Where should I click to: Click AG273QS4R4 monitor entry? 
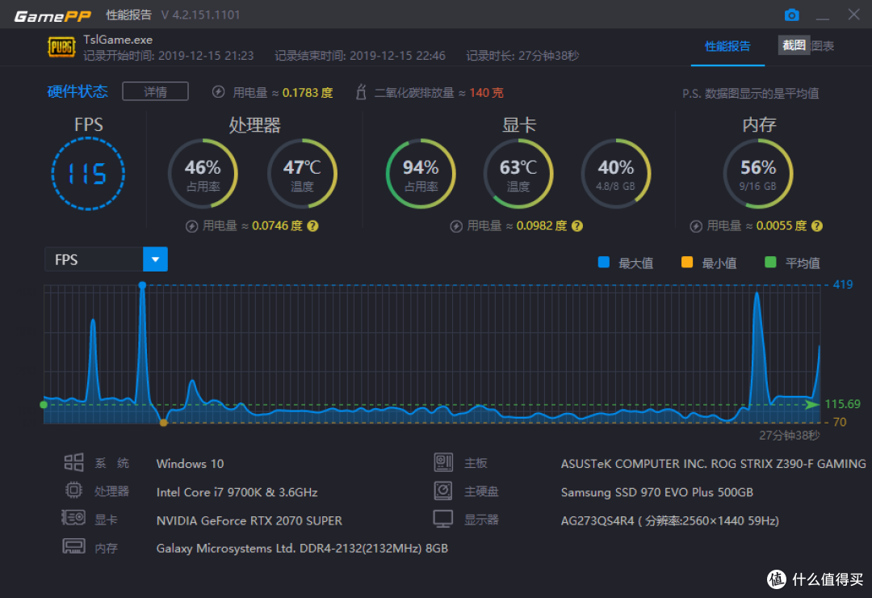pos(669,520)
